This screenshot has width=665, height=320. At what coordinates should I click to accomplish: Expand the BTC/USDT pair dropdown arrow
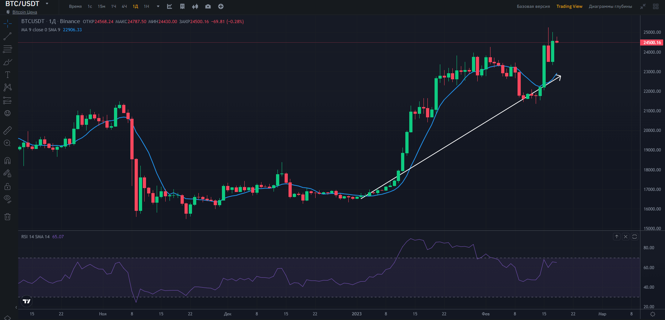point(47,4)
